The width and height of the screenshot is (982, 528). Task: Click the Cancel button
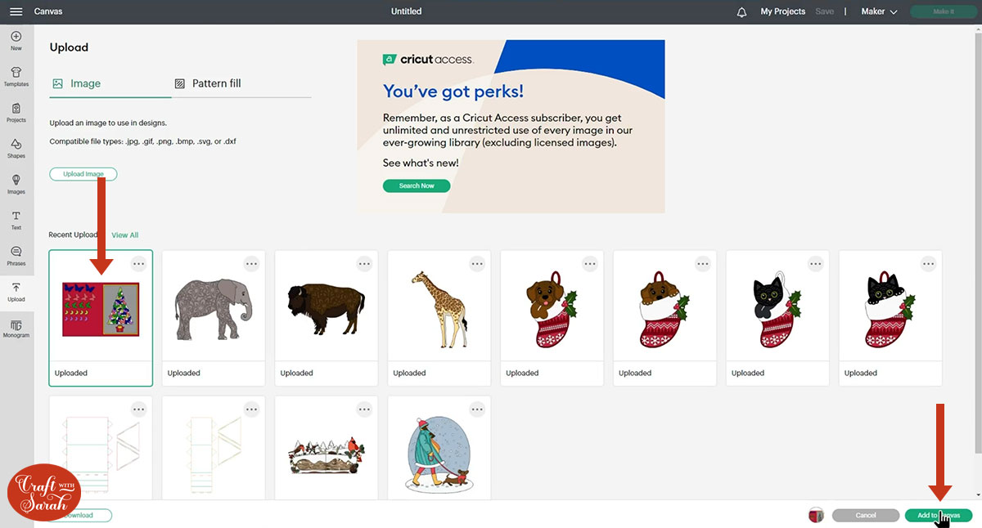865,516
